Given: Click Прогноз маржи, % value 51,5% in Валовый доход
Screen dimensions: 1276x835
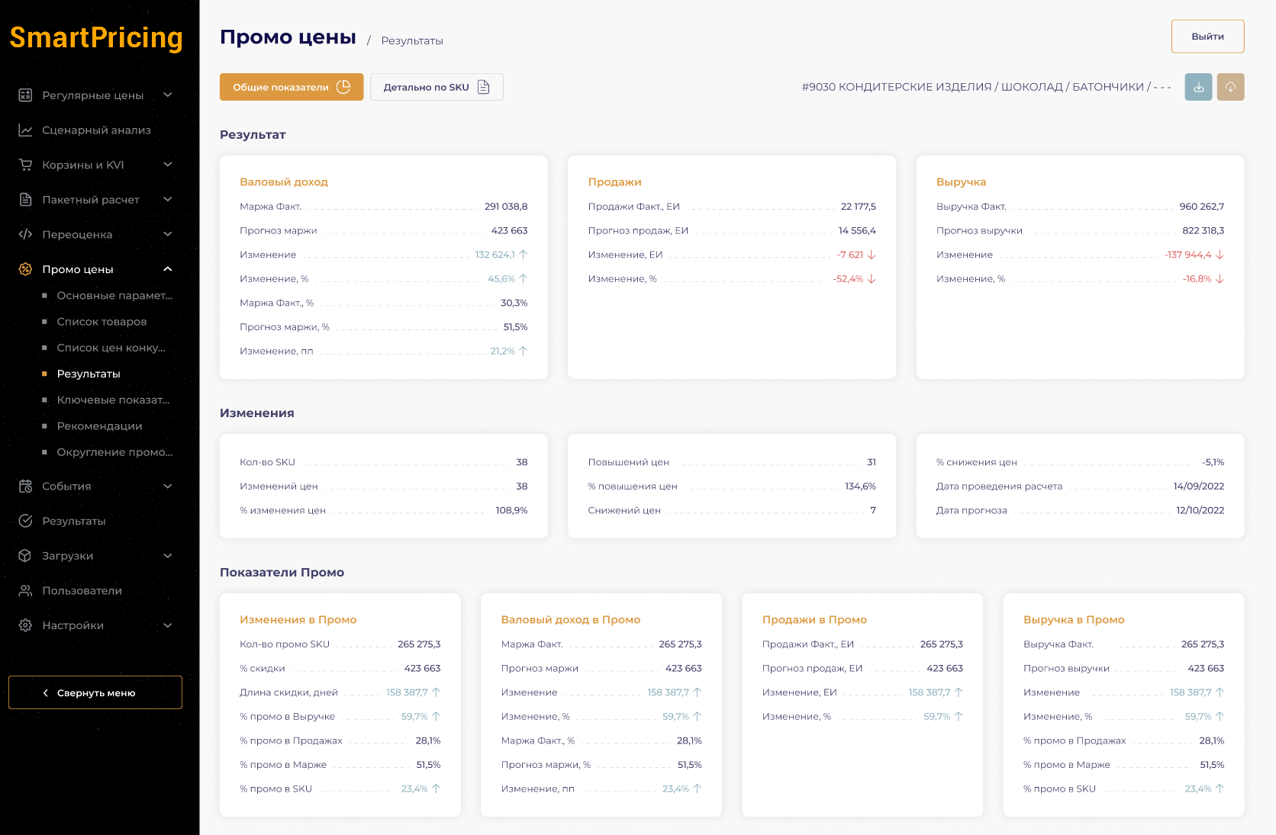Looking at the screenshot, I should coord(515,327).
